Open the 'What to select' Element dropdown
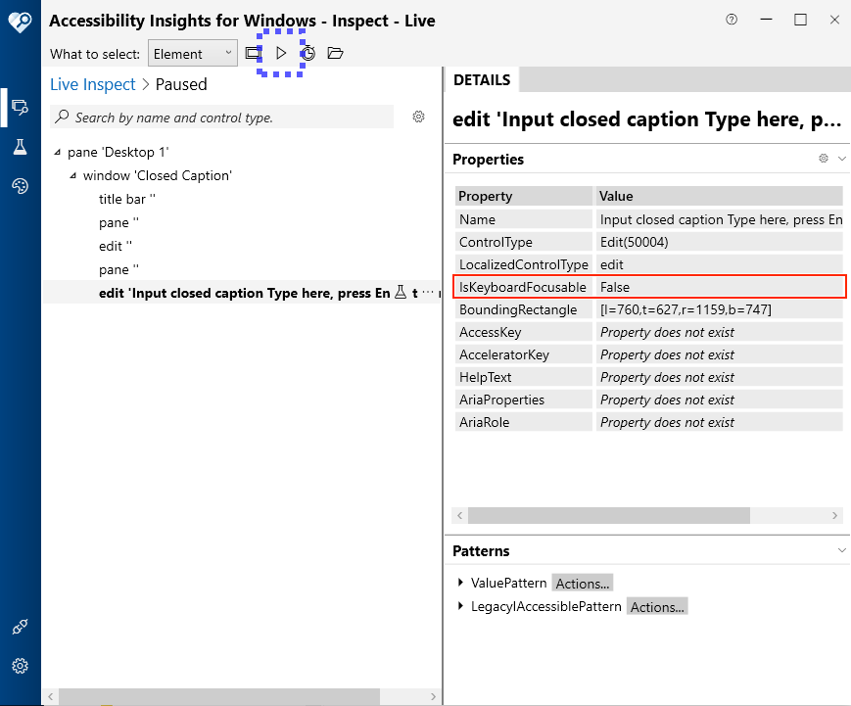 [193, 53]
